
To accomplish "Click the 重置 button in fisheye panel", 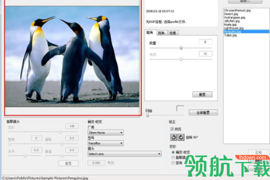I will tap(68, 163).
